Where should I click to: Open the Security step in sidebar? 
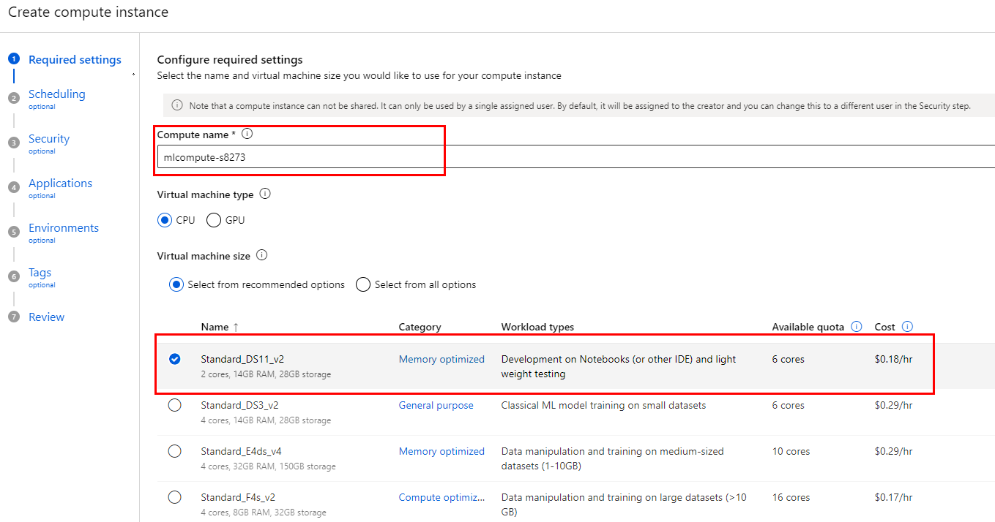49,139
